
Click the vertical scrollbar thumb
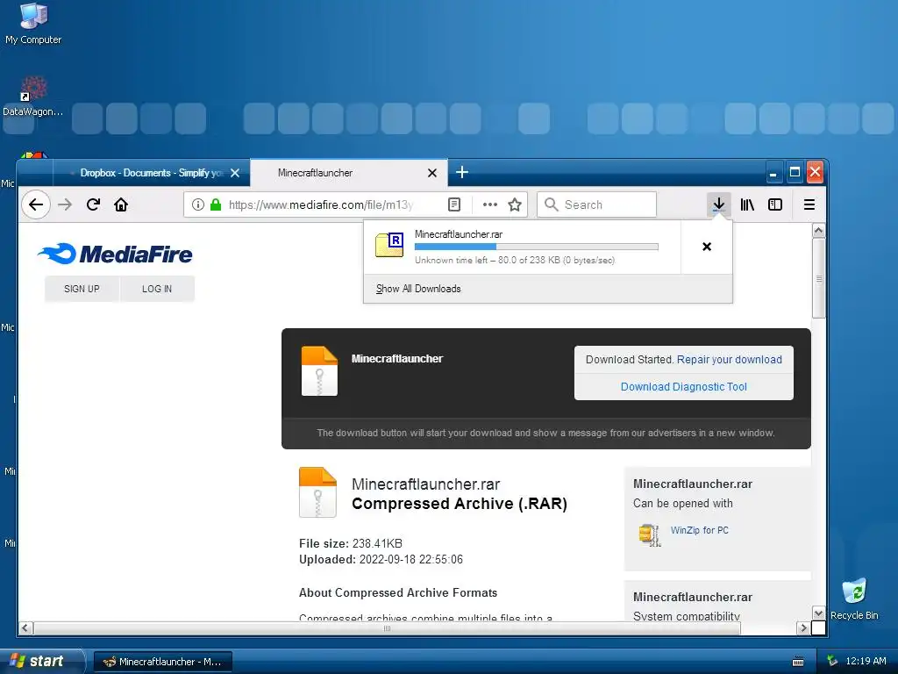point(819,278)
